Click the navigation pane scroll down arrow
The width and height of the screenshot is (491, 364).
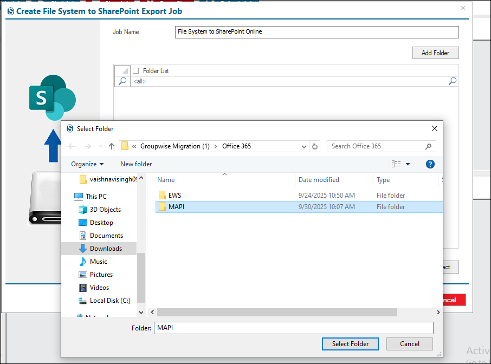click(141, 312)
